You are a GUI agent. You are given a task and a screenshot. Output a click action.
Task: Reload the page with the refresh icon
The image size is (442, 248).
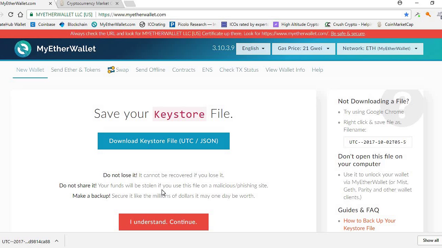tap(11, 14)
